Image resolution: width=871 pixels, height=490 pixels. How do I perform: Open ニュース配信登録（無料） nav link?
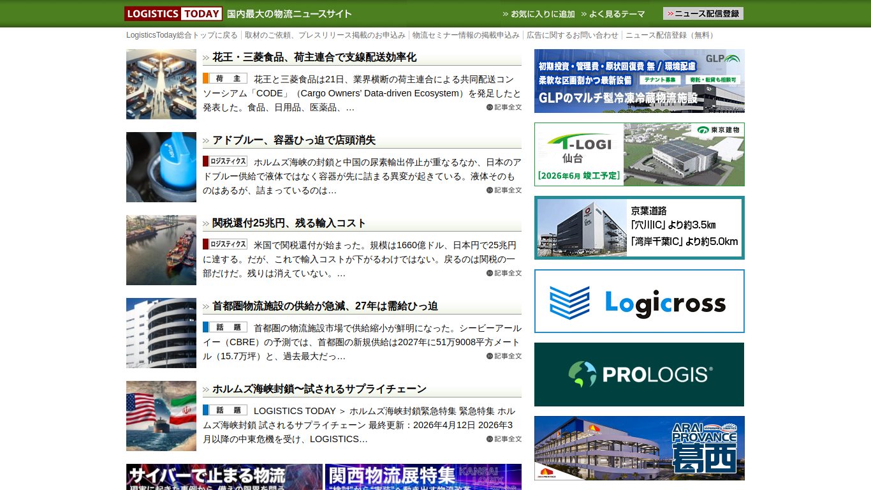tap(671, 35)
